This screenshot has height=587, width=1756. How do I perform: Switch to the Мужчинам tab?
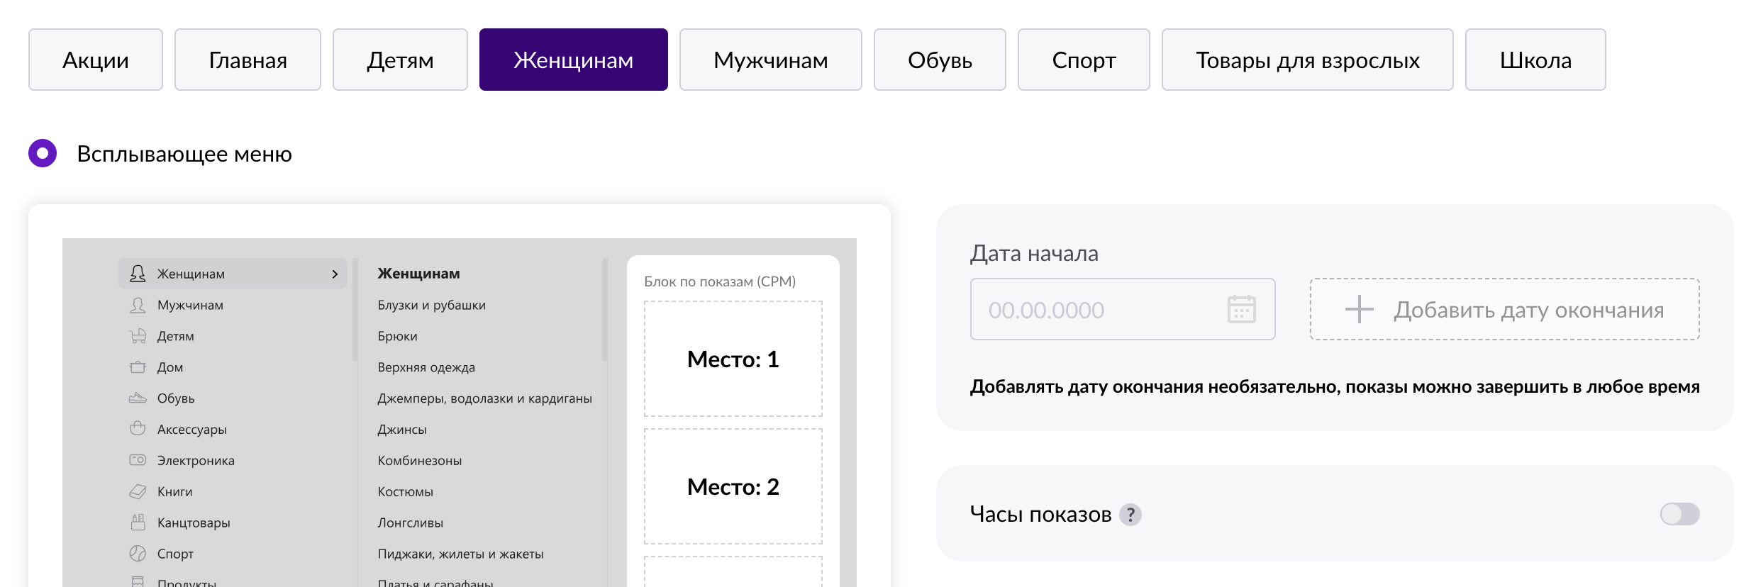tap(770, 60)
